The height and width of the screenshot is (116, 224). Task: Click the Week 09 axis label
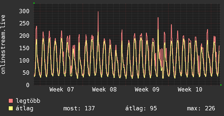click(147, 90)
